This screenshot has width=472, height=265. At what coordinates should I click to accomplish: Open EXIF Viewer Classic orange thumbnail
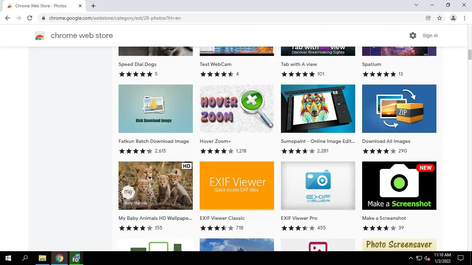coord(237,186)
